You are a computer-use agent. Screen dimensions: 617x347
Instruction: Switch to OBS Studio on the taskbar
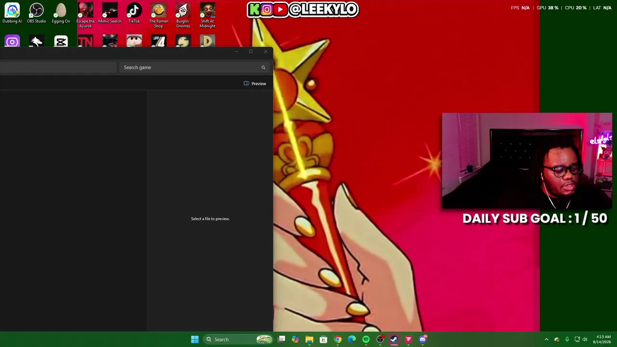pos(380,339)
